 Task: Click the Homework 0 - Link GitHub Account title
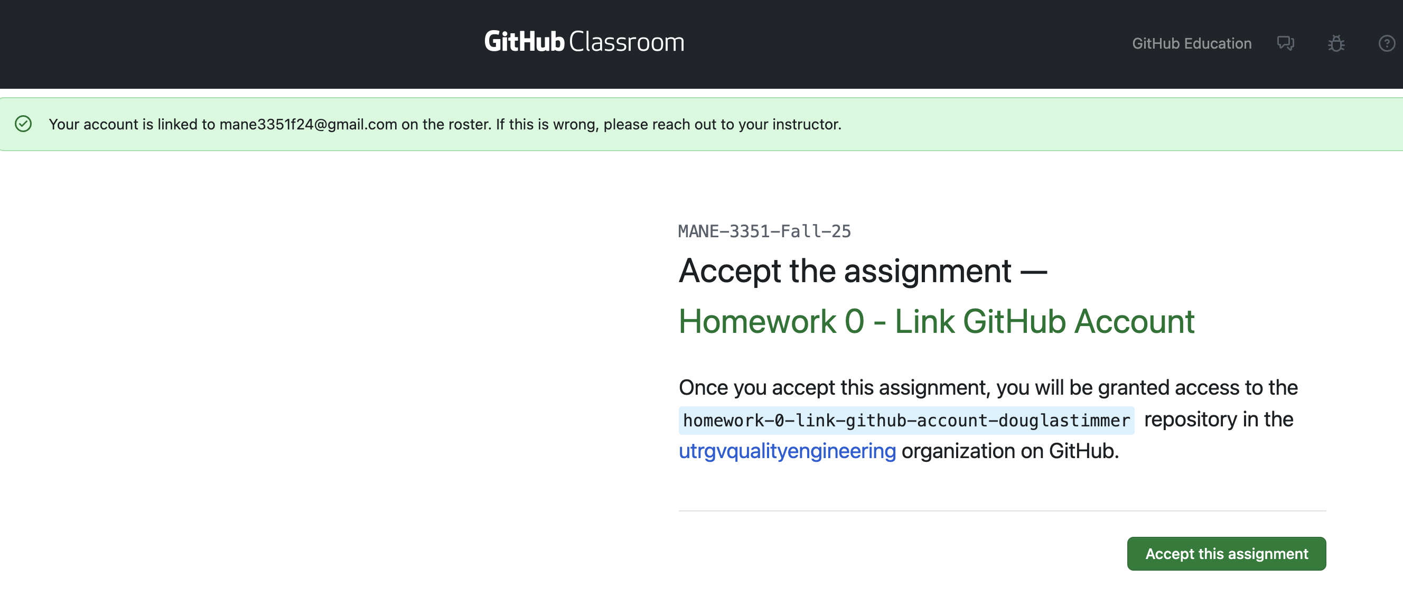936,321
